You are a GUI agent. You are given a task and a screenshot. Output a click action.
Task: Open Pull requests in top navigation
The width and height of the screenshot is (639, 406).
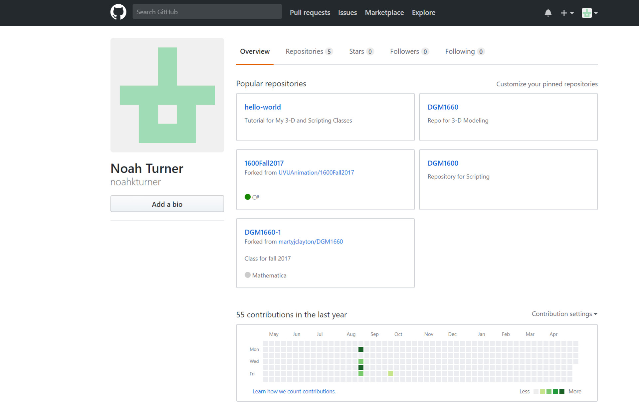tap(310, 12)
